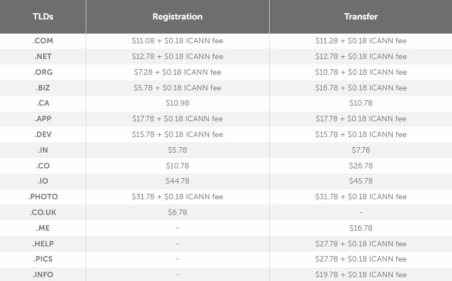
Task: Click the .PHOTO TLD label
Action: point(43,197)
